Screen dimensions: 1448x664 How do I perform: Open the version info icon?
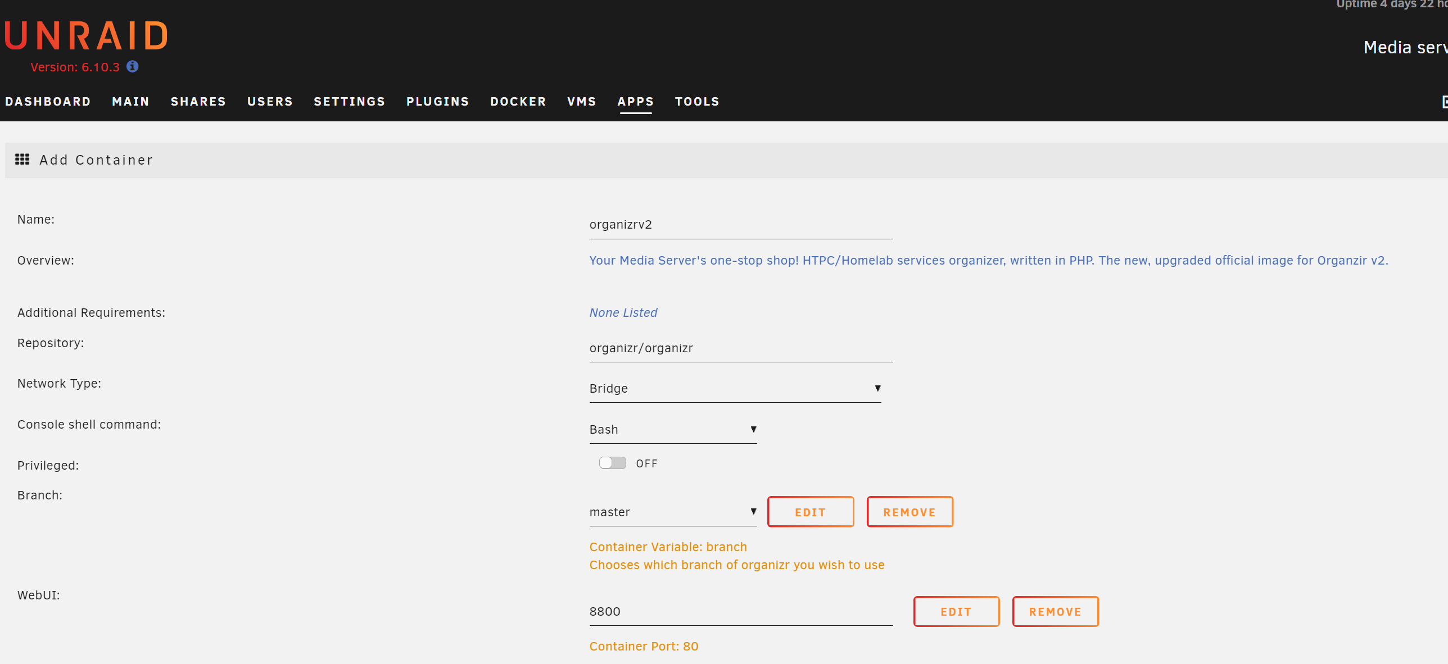[133, 66]
